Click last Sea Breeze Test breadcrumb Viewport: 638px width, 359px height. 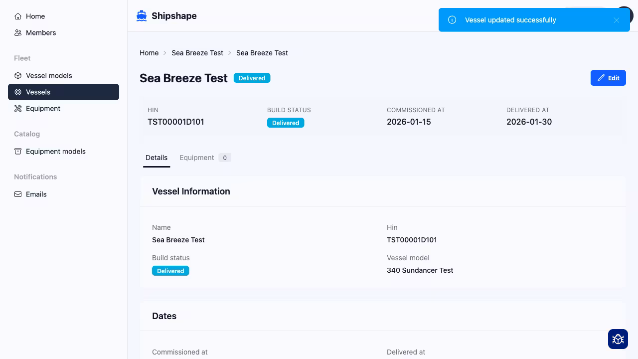(x=262, y=53)
